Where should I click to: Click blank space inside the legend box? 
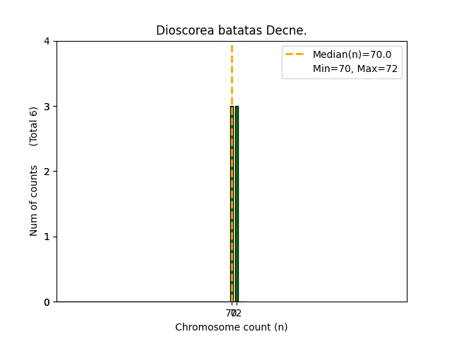tap(297, 69)
